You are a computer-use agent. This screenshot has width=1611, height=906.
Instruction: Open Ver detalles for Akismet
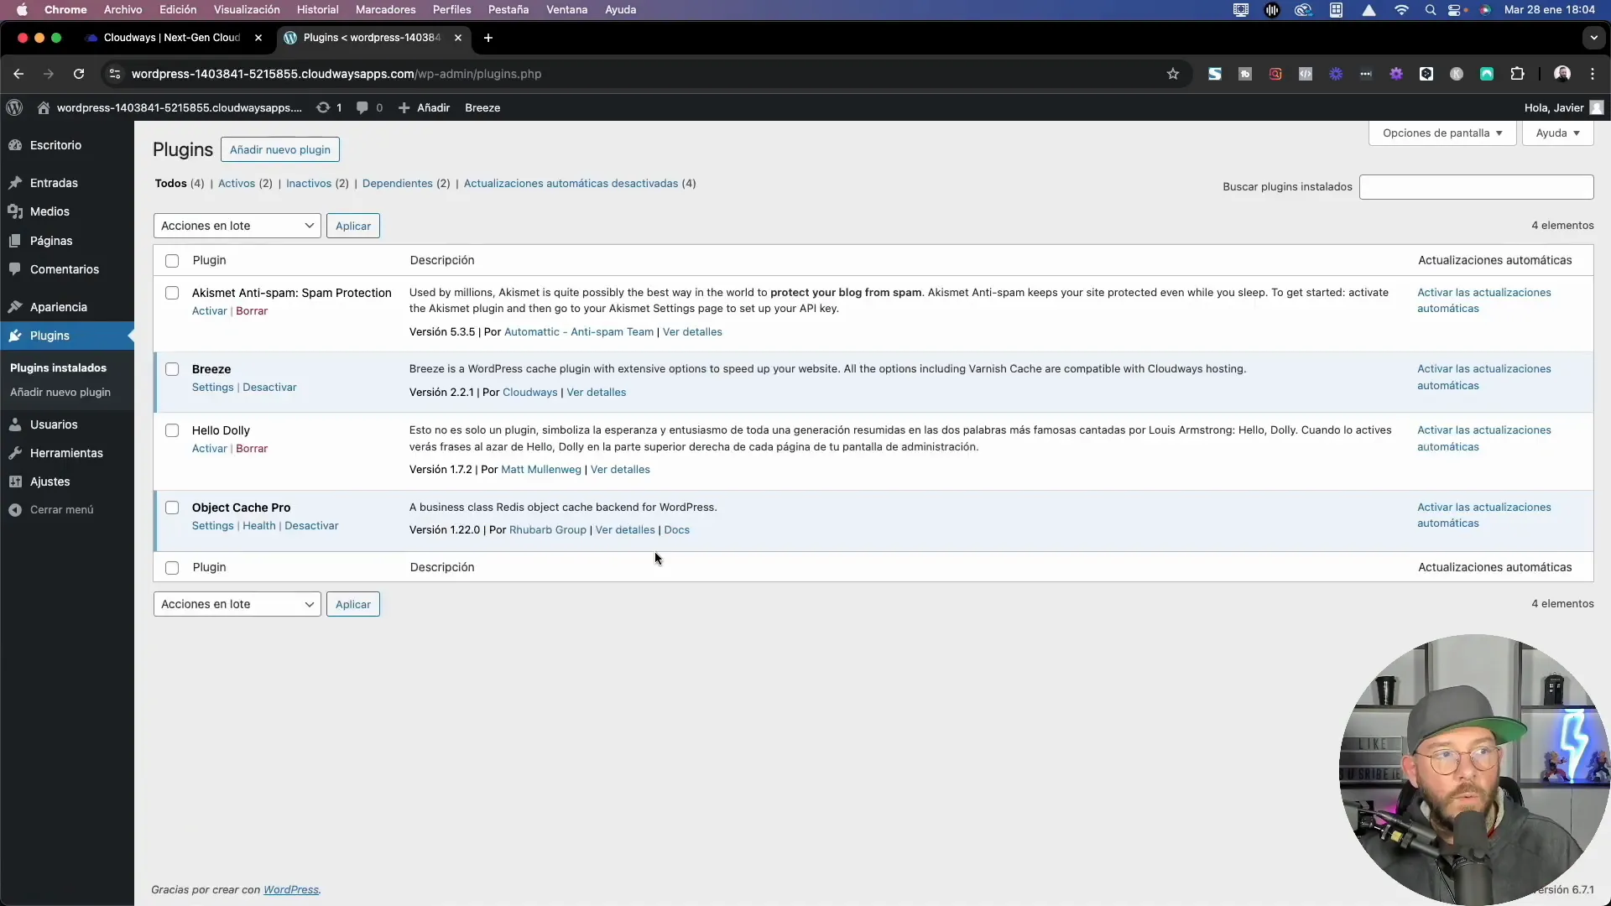pyautogui.click(x=692, y=332)
